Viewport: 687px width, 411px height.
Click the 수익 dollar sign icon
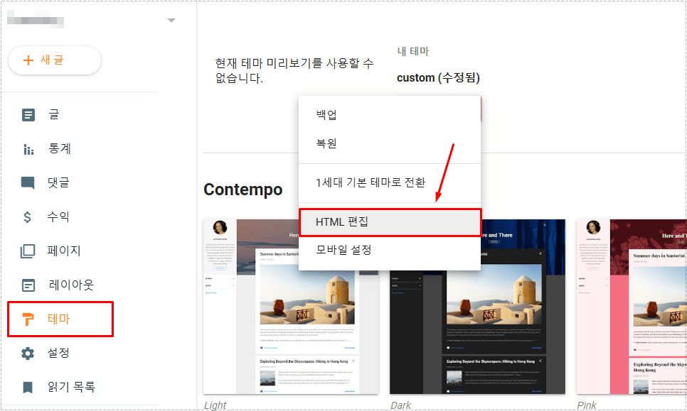click(27, 217)
